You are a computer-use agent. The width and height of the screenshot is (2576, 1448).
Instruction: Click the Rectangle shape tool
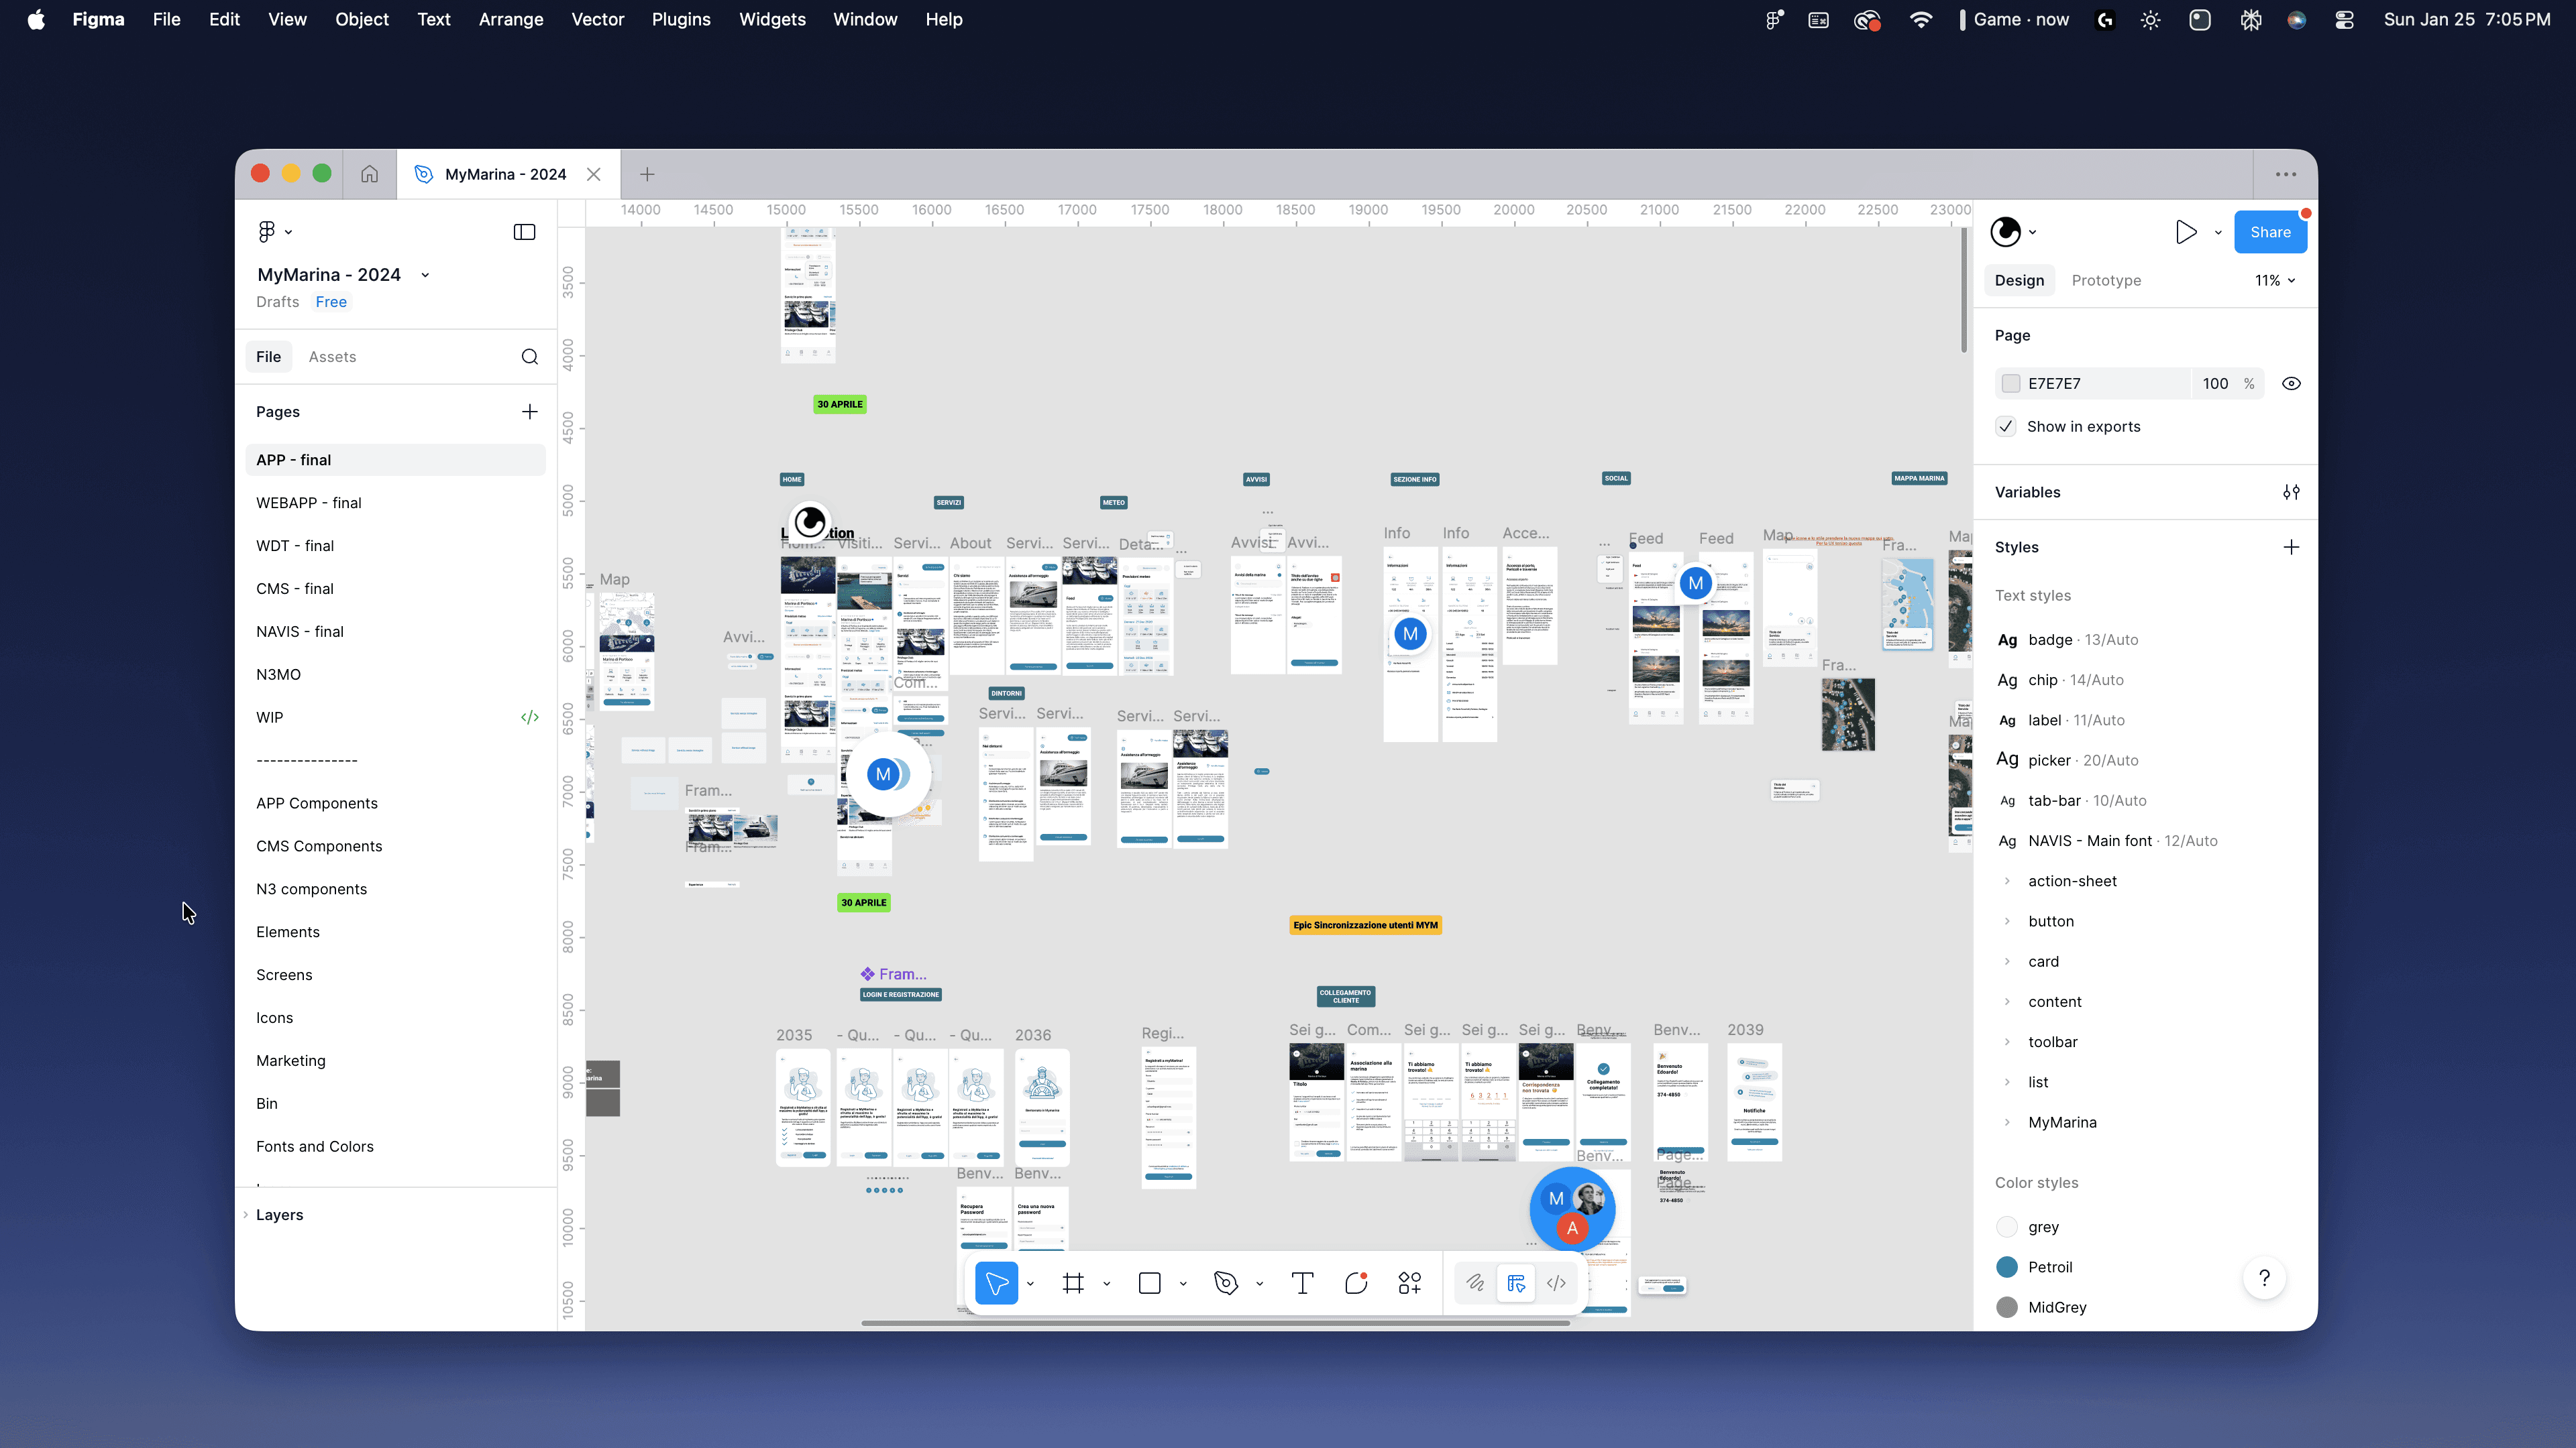(1149, 1283)
